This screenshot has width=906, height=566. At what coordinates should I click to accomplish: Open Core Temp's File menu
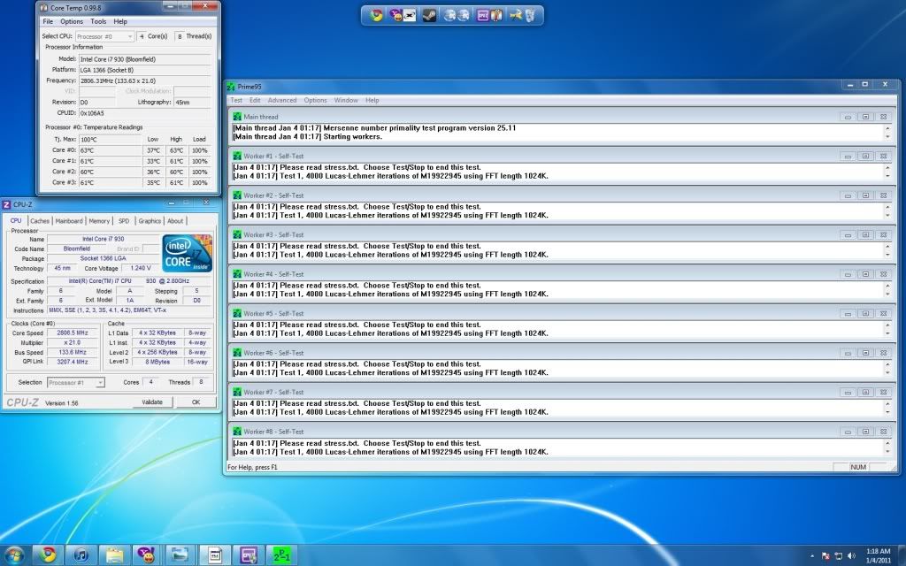pyautogui.click(x=48, y=21)
